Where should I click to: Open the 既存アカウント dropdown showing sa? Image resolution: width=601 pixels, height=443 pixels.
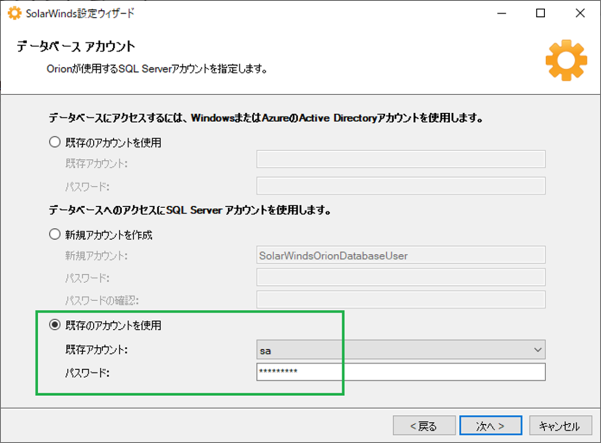point(400,350)
